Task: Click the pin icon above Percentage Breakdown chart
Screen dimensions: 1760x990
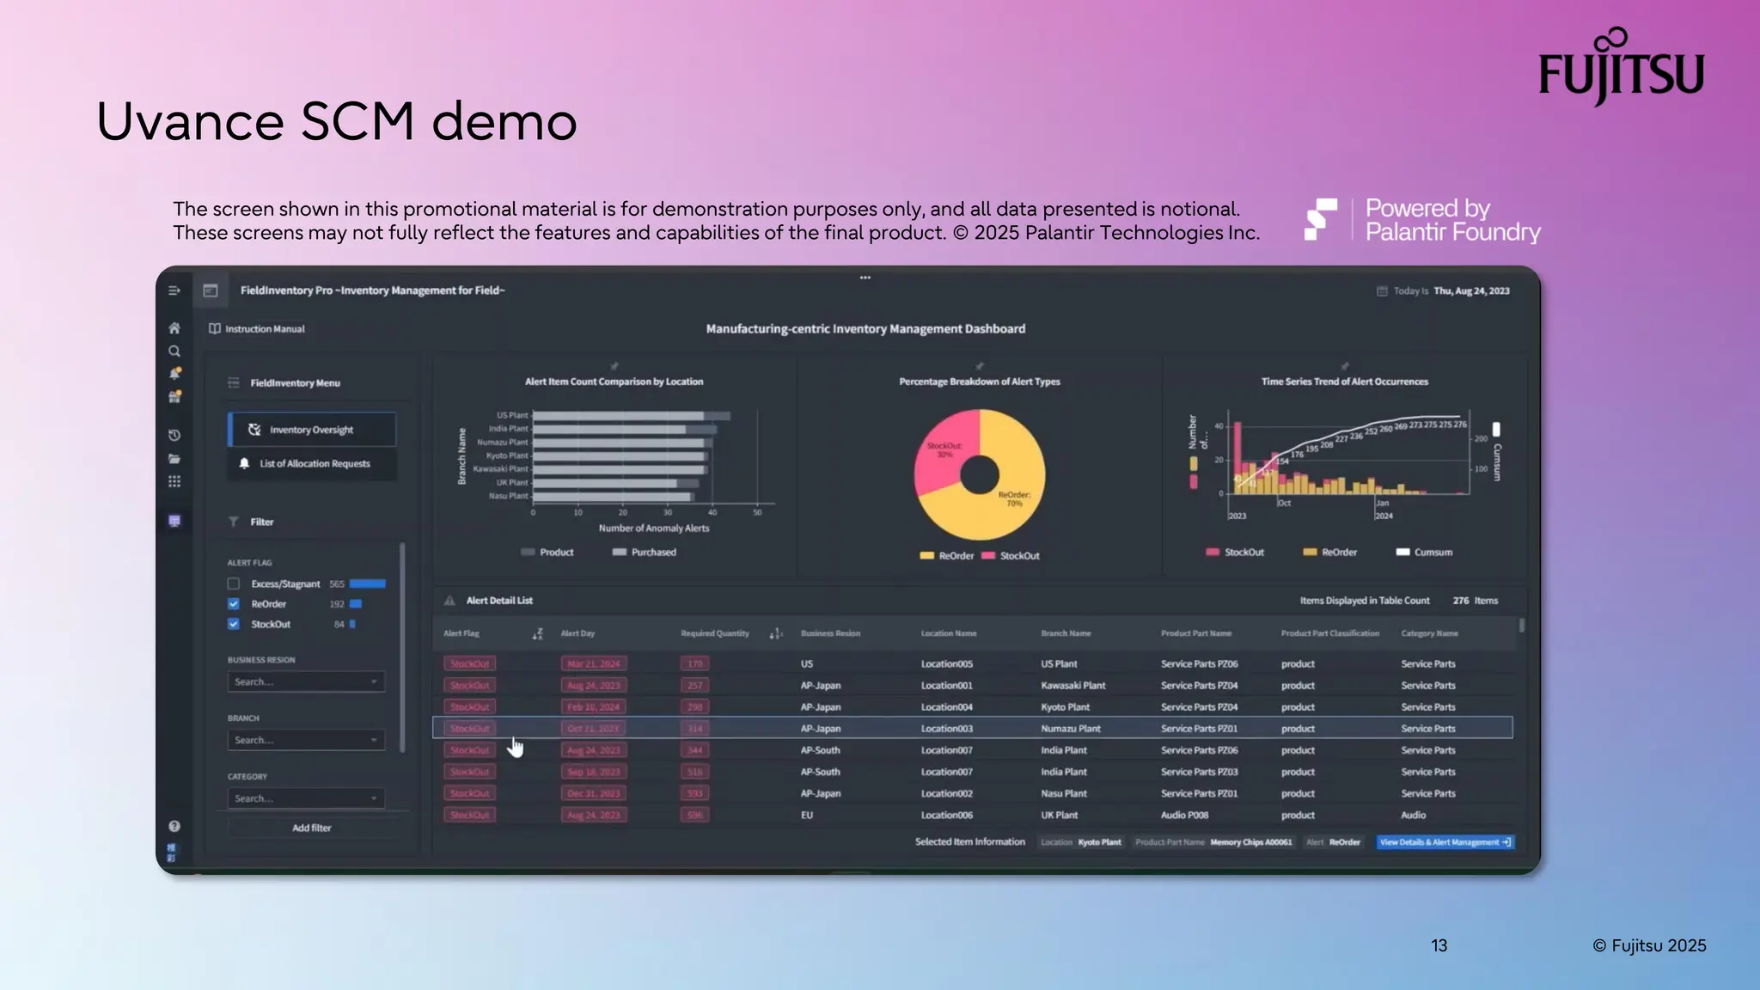Action: click(x=980, y=366)
